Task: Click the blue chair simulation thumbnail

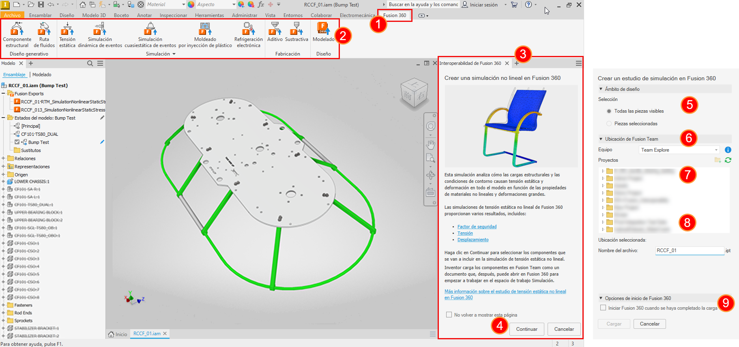Action: [x=511, y=126]
